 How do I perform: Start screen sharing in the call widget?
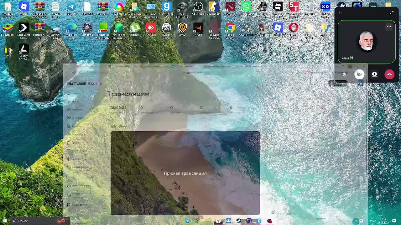pyautogui.click(x=374, y=74)
